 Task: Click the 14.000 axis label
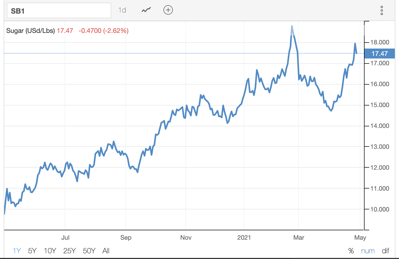point(380,126)
